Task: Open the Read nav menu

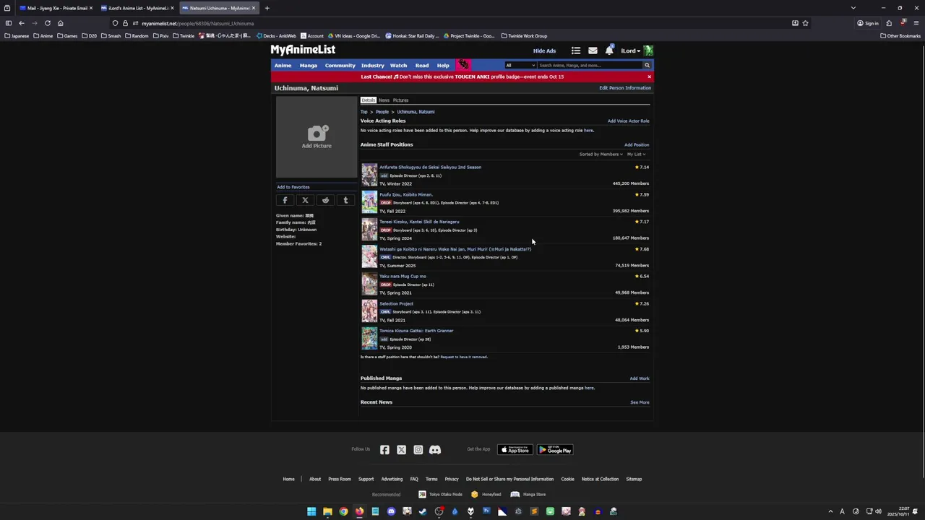Action: (x=422, y=65)
